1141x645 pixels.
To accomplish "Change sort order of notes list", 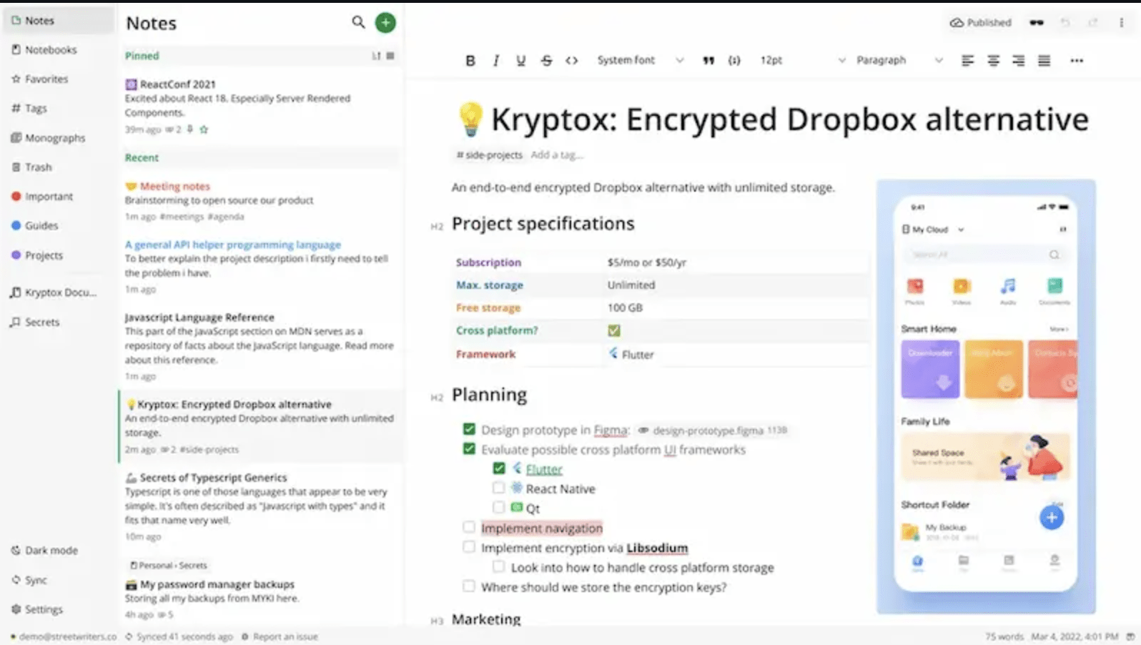I will 376,56.
